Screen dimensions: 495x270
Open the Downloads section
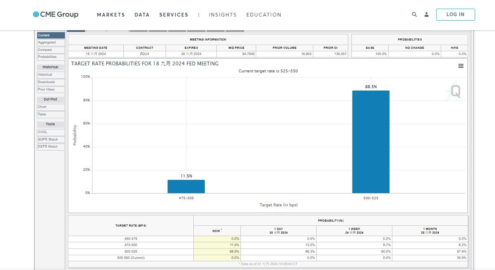point(50,82)
